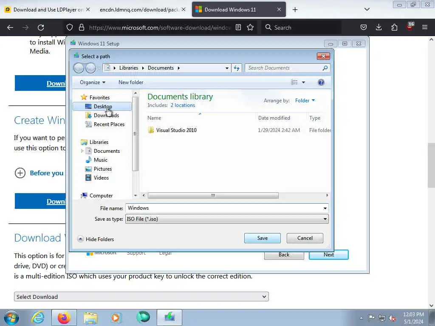Open Arrange by Folder dropdown
Screen dimensions: 435x326
pyautogui.click(x=305, y=101)
